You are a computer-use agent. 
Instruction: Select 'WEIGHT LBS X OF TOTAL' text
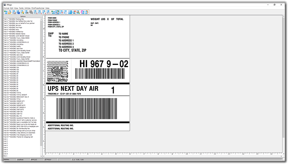coord(107,19)
